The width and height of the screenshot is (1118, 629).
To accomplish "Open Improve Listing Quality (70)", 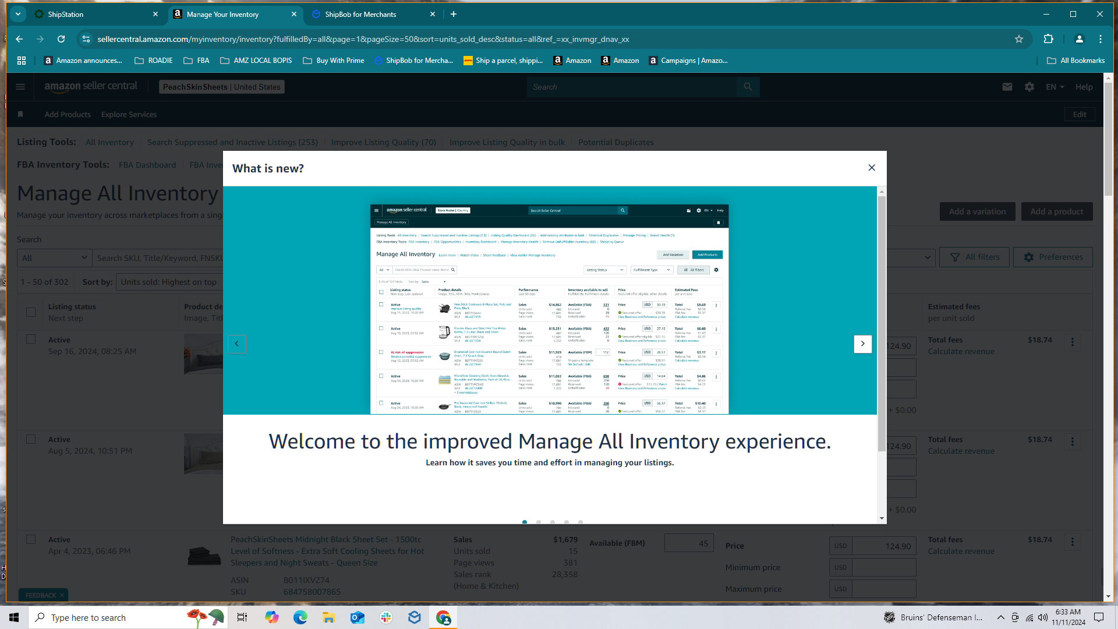I will tap(383, 142).
